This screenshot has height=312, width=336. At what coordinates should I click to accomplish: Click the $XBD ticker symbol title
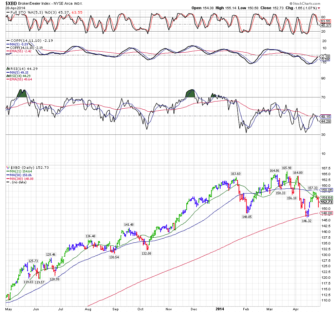pos(9,3)
